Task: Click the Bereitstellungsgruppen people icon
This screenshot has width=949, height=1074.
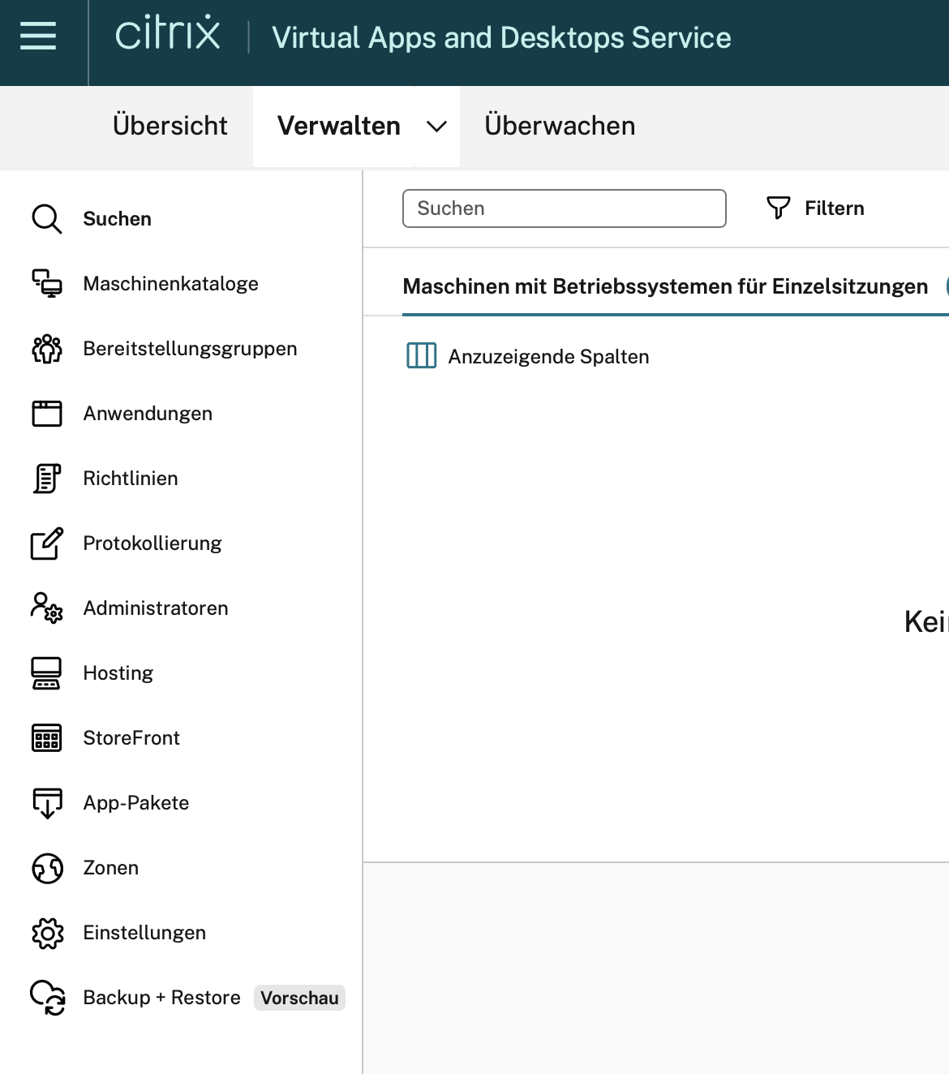Action: (47, 349)
